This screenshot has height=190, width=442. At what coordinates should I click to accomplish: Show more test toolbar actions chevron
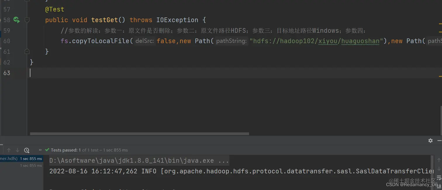40,150
